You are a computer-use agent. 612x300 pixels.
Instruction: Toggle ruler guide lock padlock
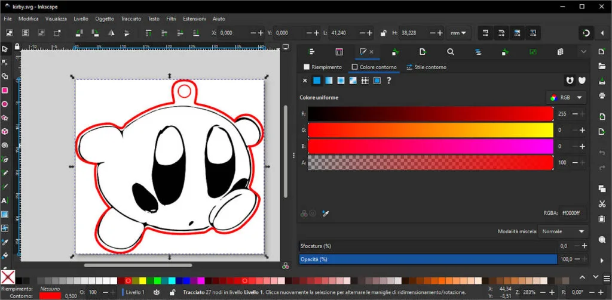17,47
